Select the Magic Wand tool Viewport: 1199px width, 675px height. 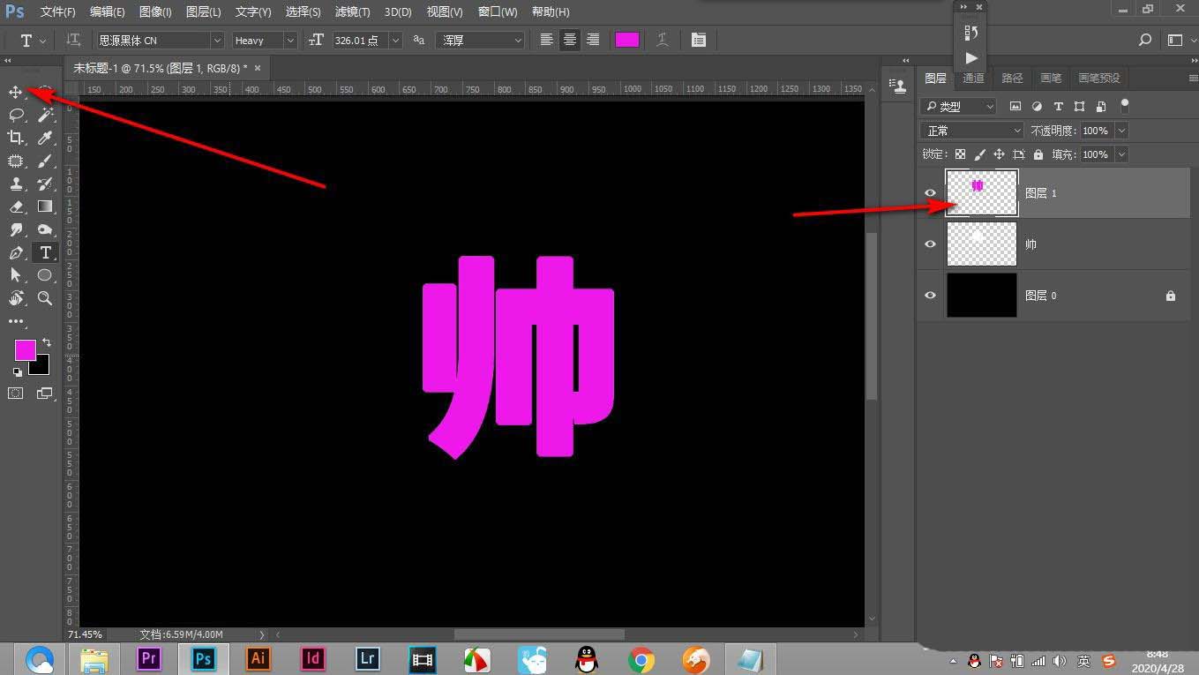pos(46,115)
